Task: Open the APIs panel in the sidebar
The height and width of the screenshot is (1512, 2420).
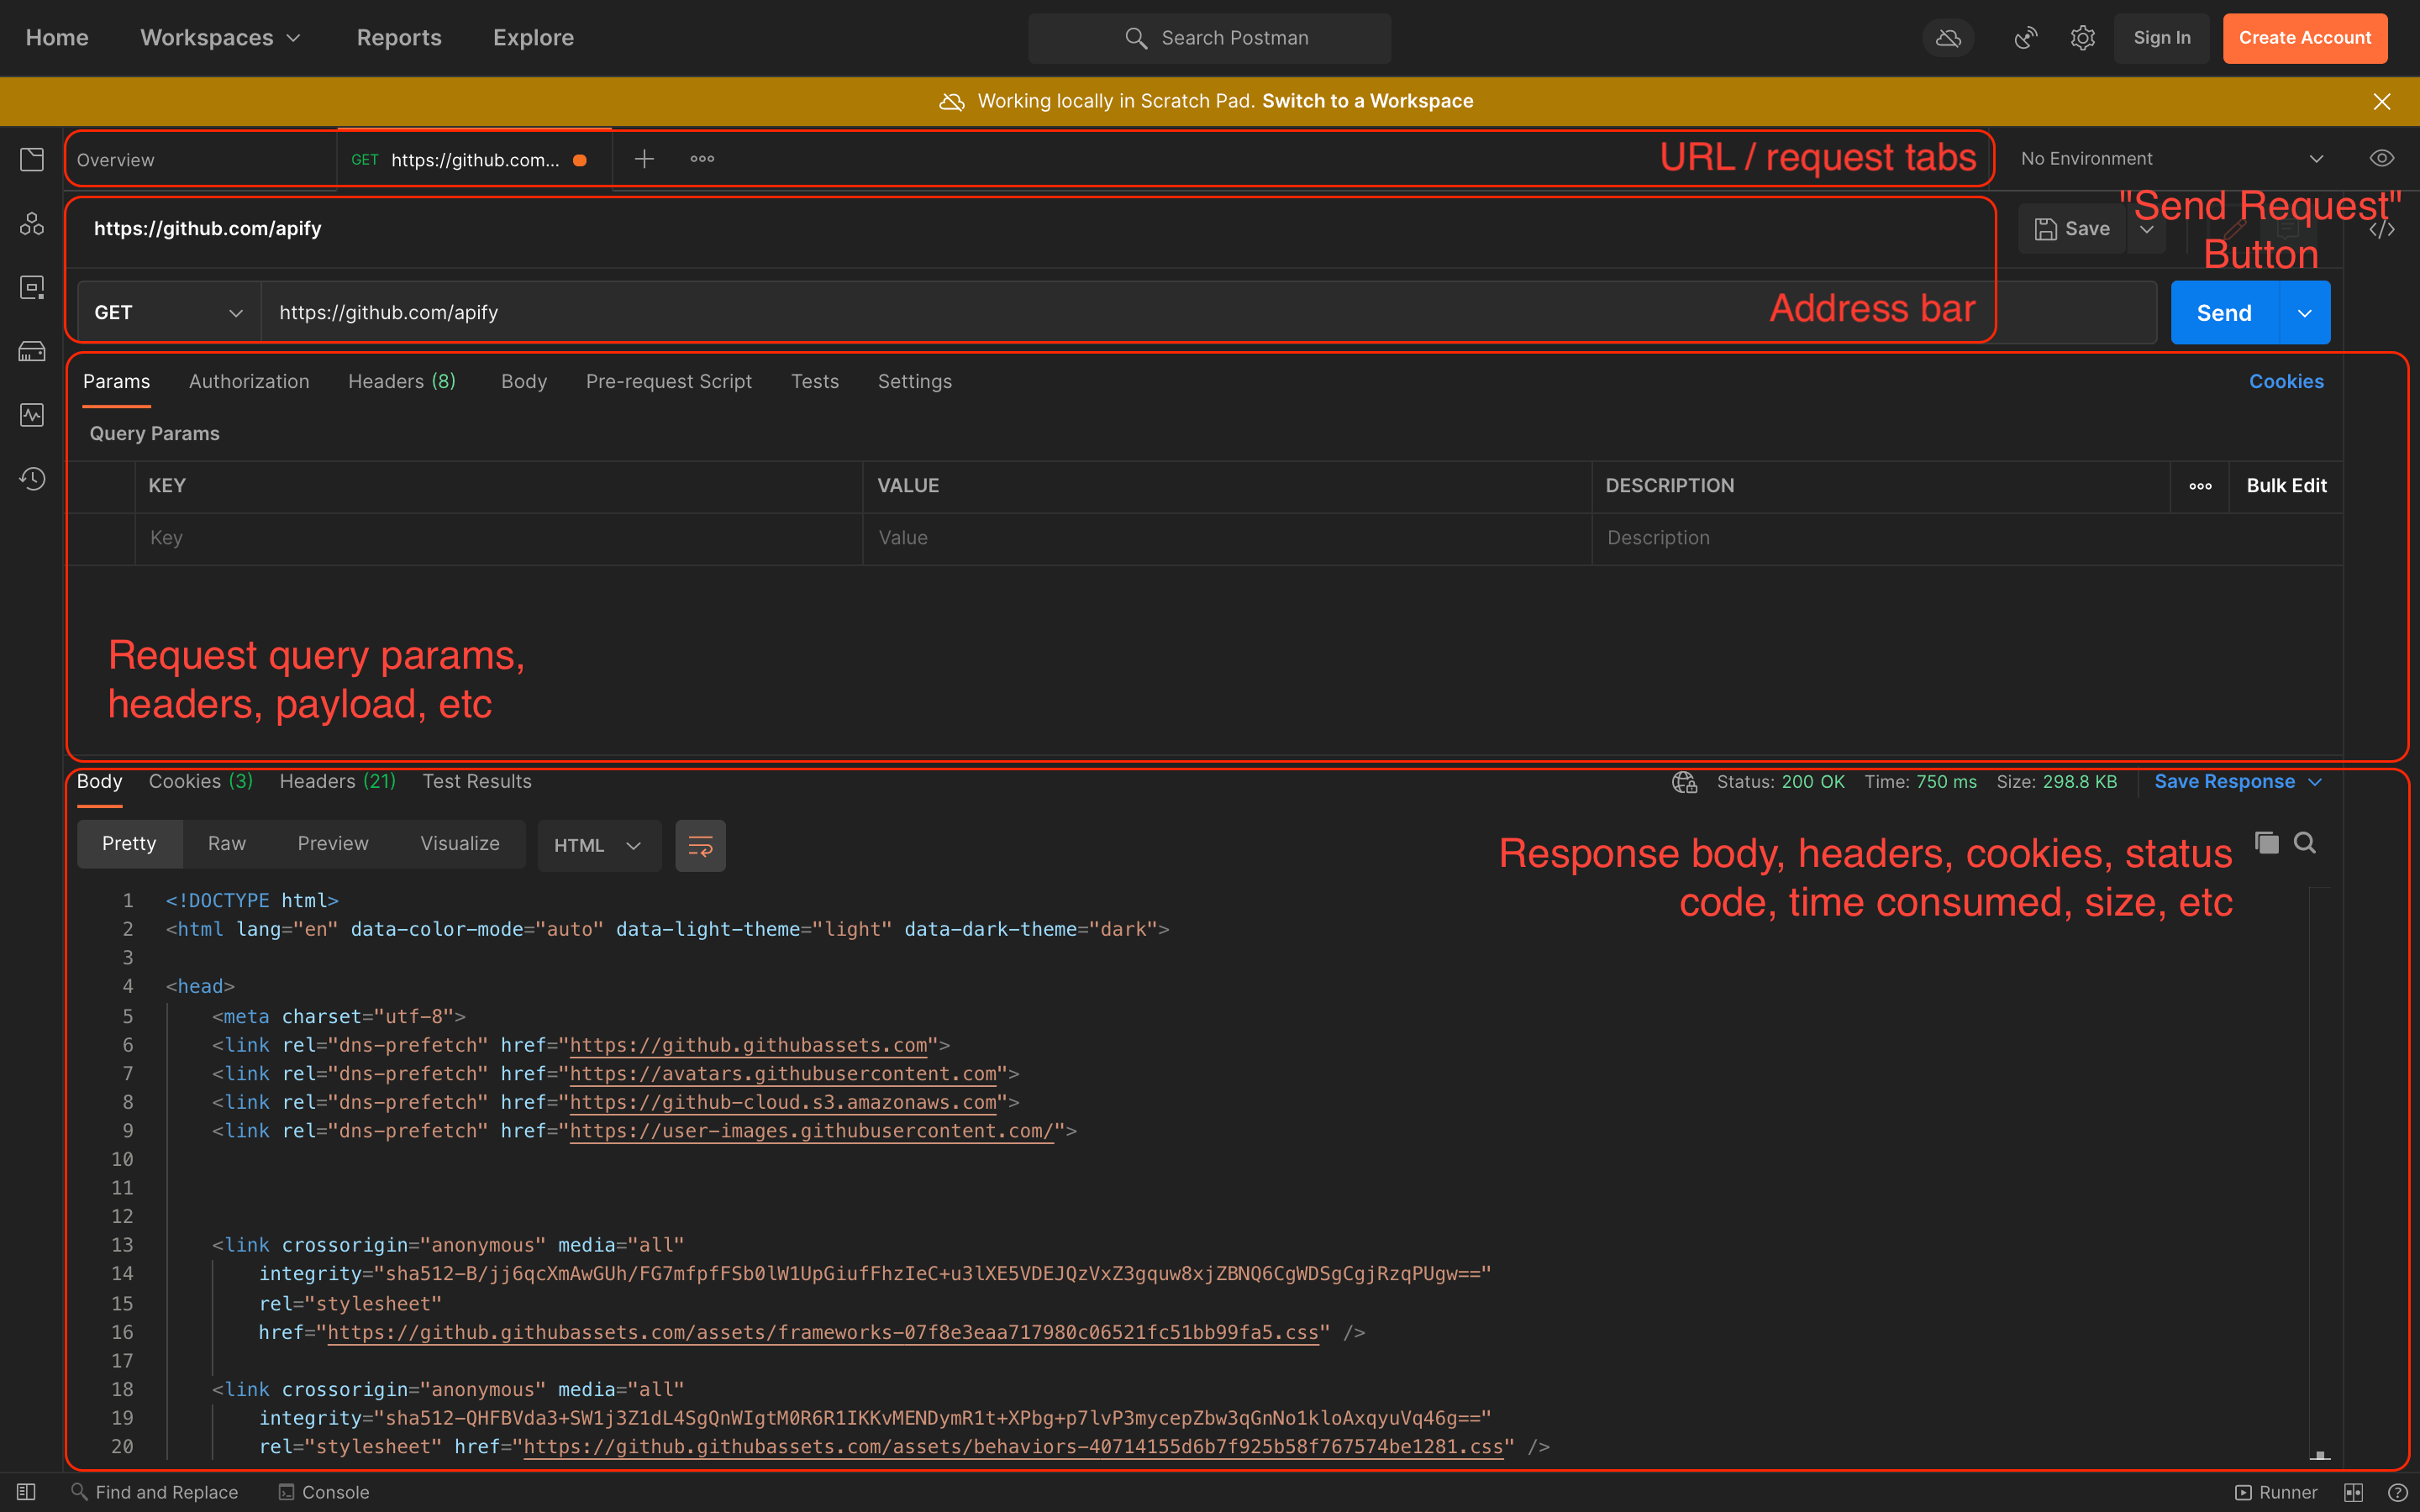Action: tap(31, 224)
